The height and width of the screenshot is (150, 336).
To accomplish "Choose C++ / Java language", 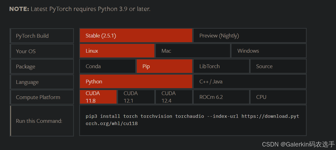I will pos(250,81).
